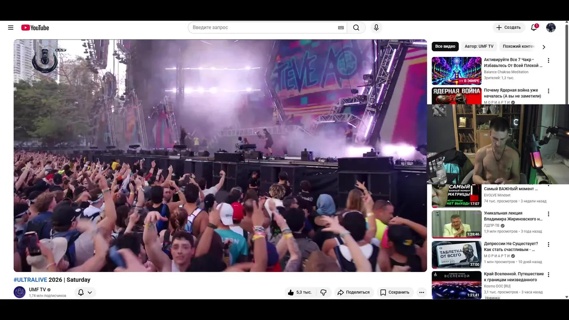
Task: Go to the YouTube home logo
Action: coord(35,28)
